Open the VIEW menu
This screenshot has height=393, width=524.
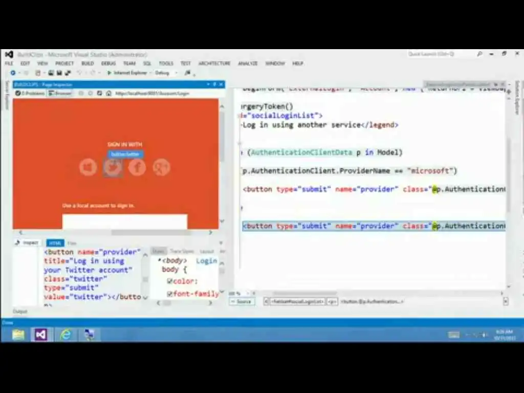pos(42,63)
